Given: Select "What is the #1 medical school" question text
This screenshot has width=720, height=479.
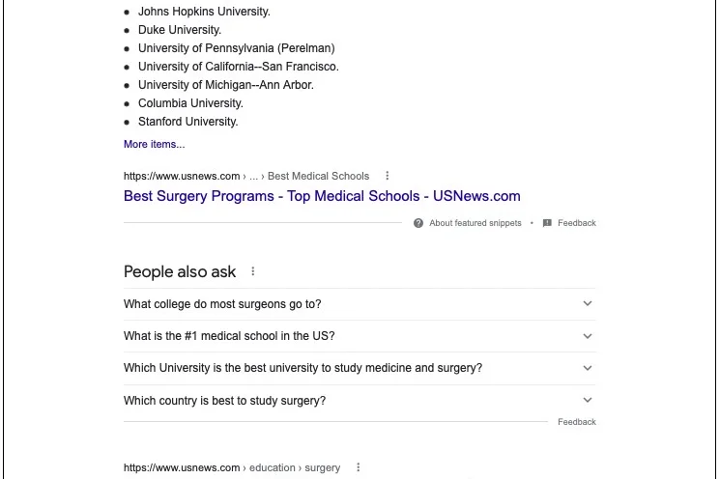Looking at the screenshot, I should tap(229, 336).
